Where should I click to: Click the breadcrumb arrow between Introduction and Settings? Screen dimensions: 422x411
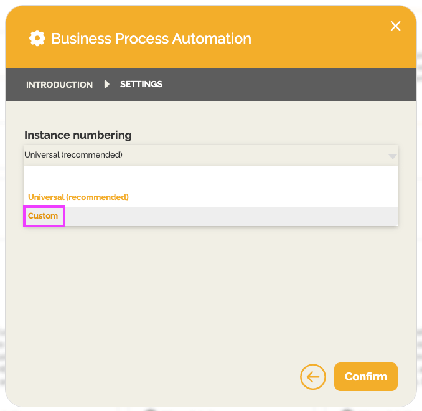[106, 84]
